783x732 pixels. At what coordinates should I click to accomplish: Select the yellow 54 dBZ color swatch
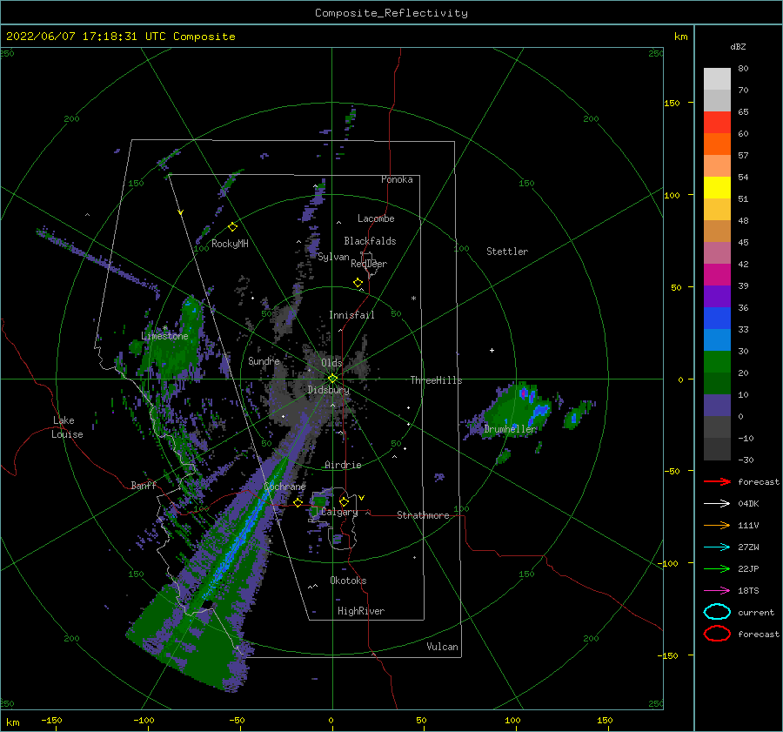click(717, 187)
